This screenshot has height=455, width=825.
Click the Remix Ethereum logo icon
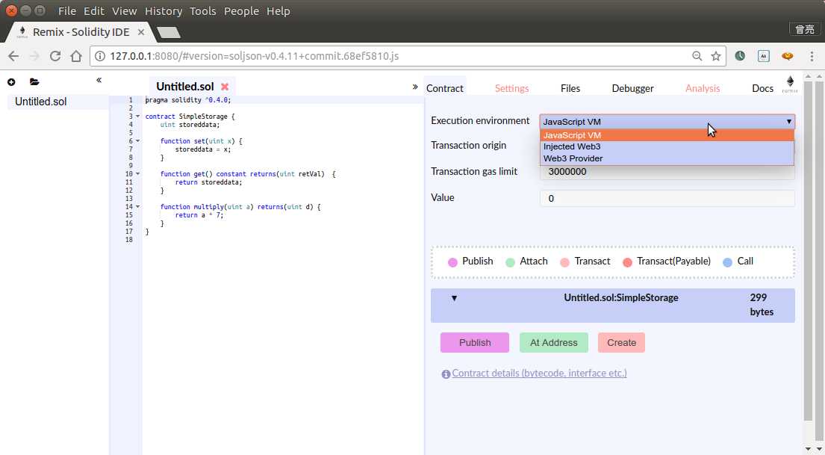tap(790, 83)
